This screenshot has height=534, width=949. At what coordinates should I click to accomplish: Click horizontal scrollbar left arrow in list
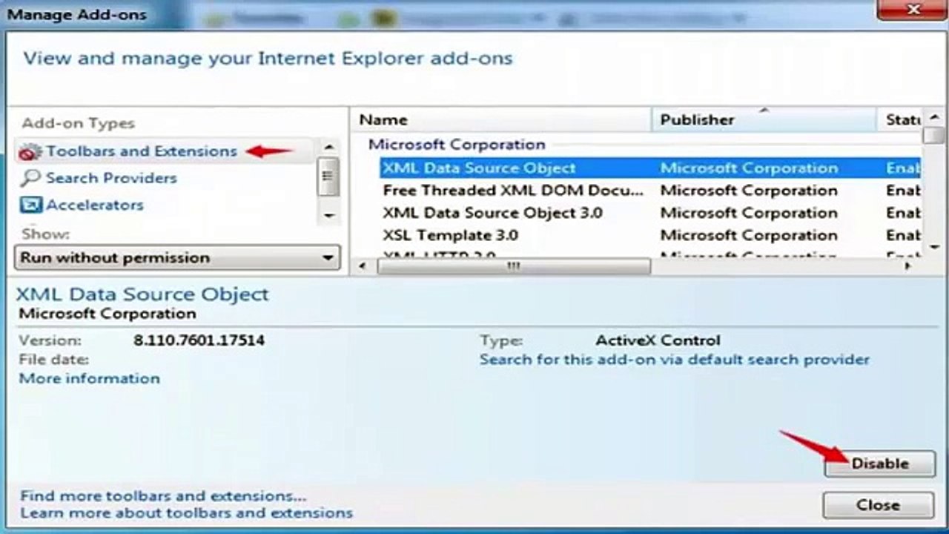(x=362, y=266)
